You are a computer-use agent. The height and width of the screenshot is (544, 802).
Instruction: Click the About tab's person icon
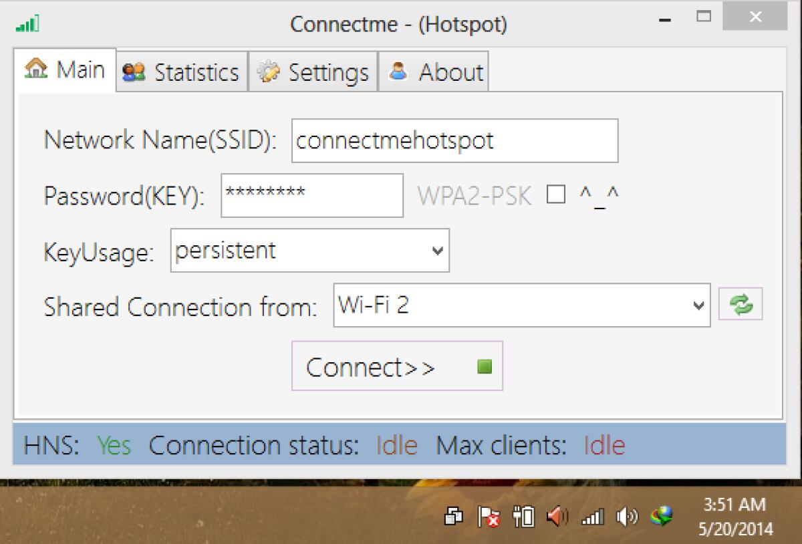point(399,72)
